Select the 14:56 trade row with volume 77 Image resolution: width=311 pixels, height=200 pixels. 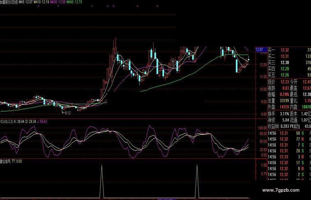pos(289,139)
